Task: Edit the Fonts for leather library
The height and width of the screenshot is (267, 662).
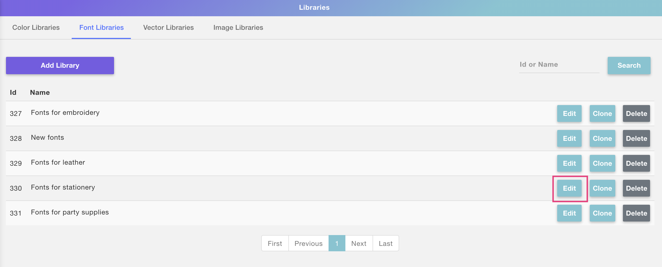Action: pos(569,163)
